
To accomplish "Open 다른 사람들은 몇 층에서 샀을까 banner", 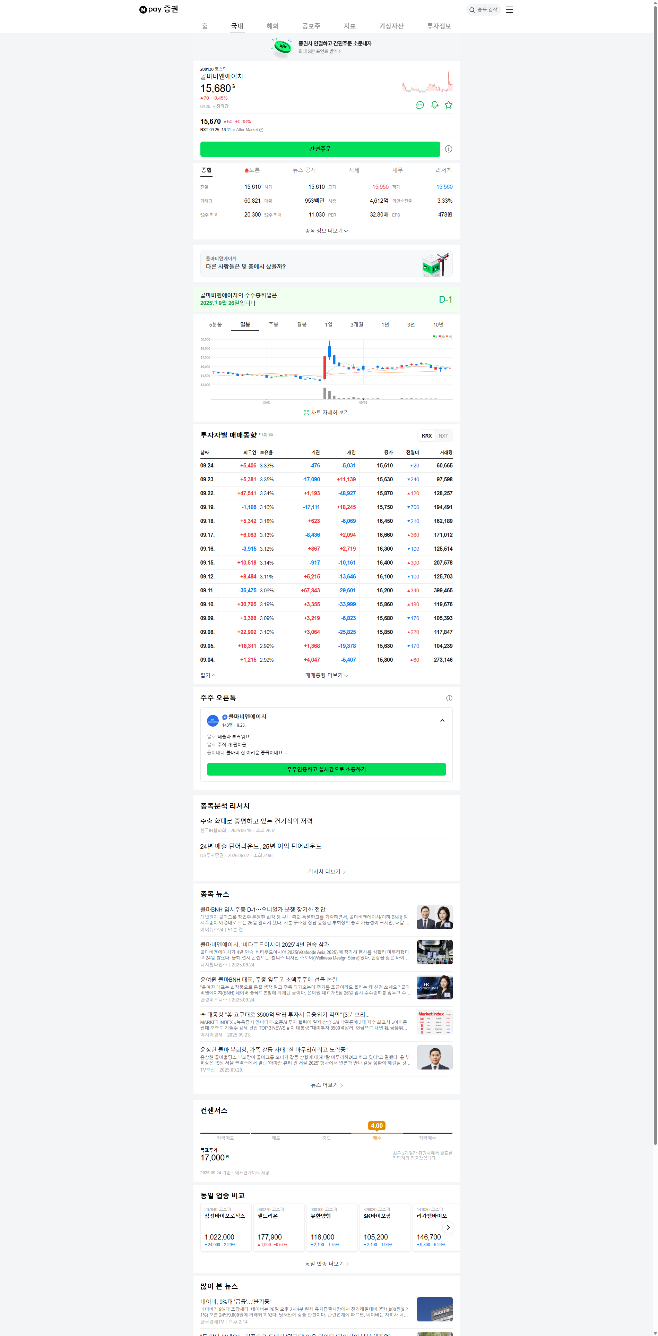I will coord(327,263).
